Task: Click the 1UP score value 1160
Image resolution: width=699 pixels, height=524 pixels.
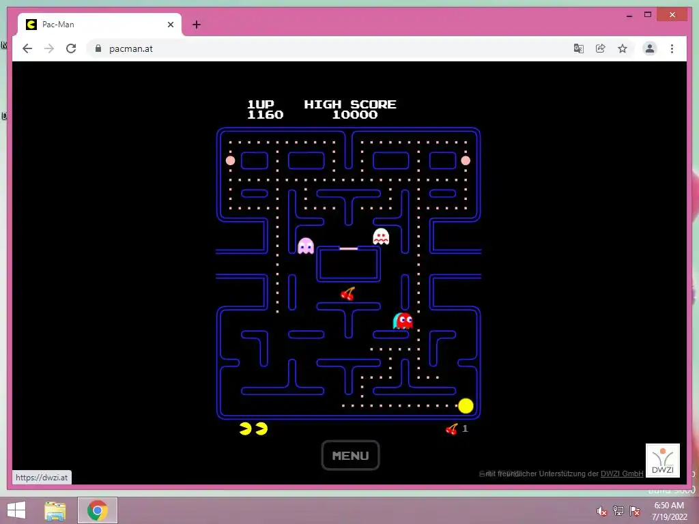Action: click(266, 115)
